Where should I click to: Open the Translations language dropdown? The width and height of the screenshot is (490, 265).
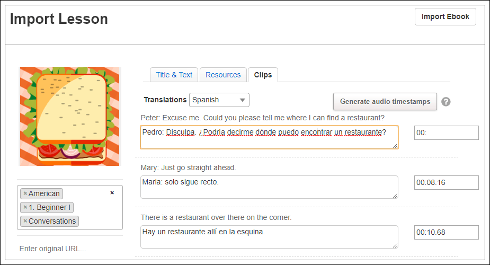pos(219,100)
